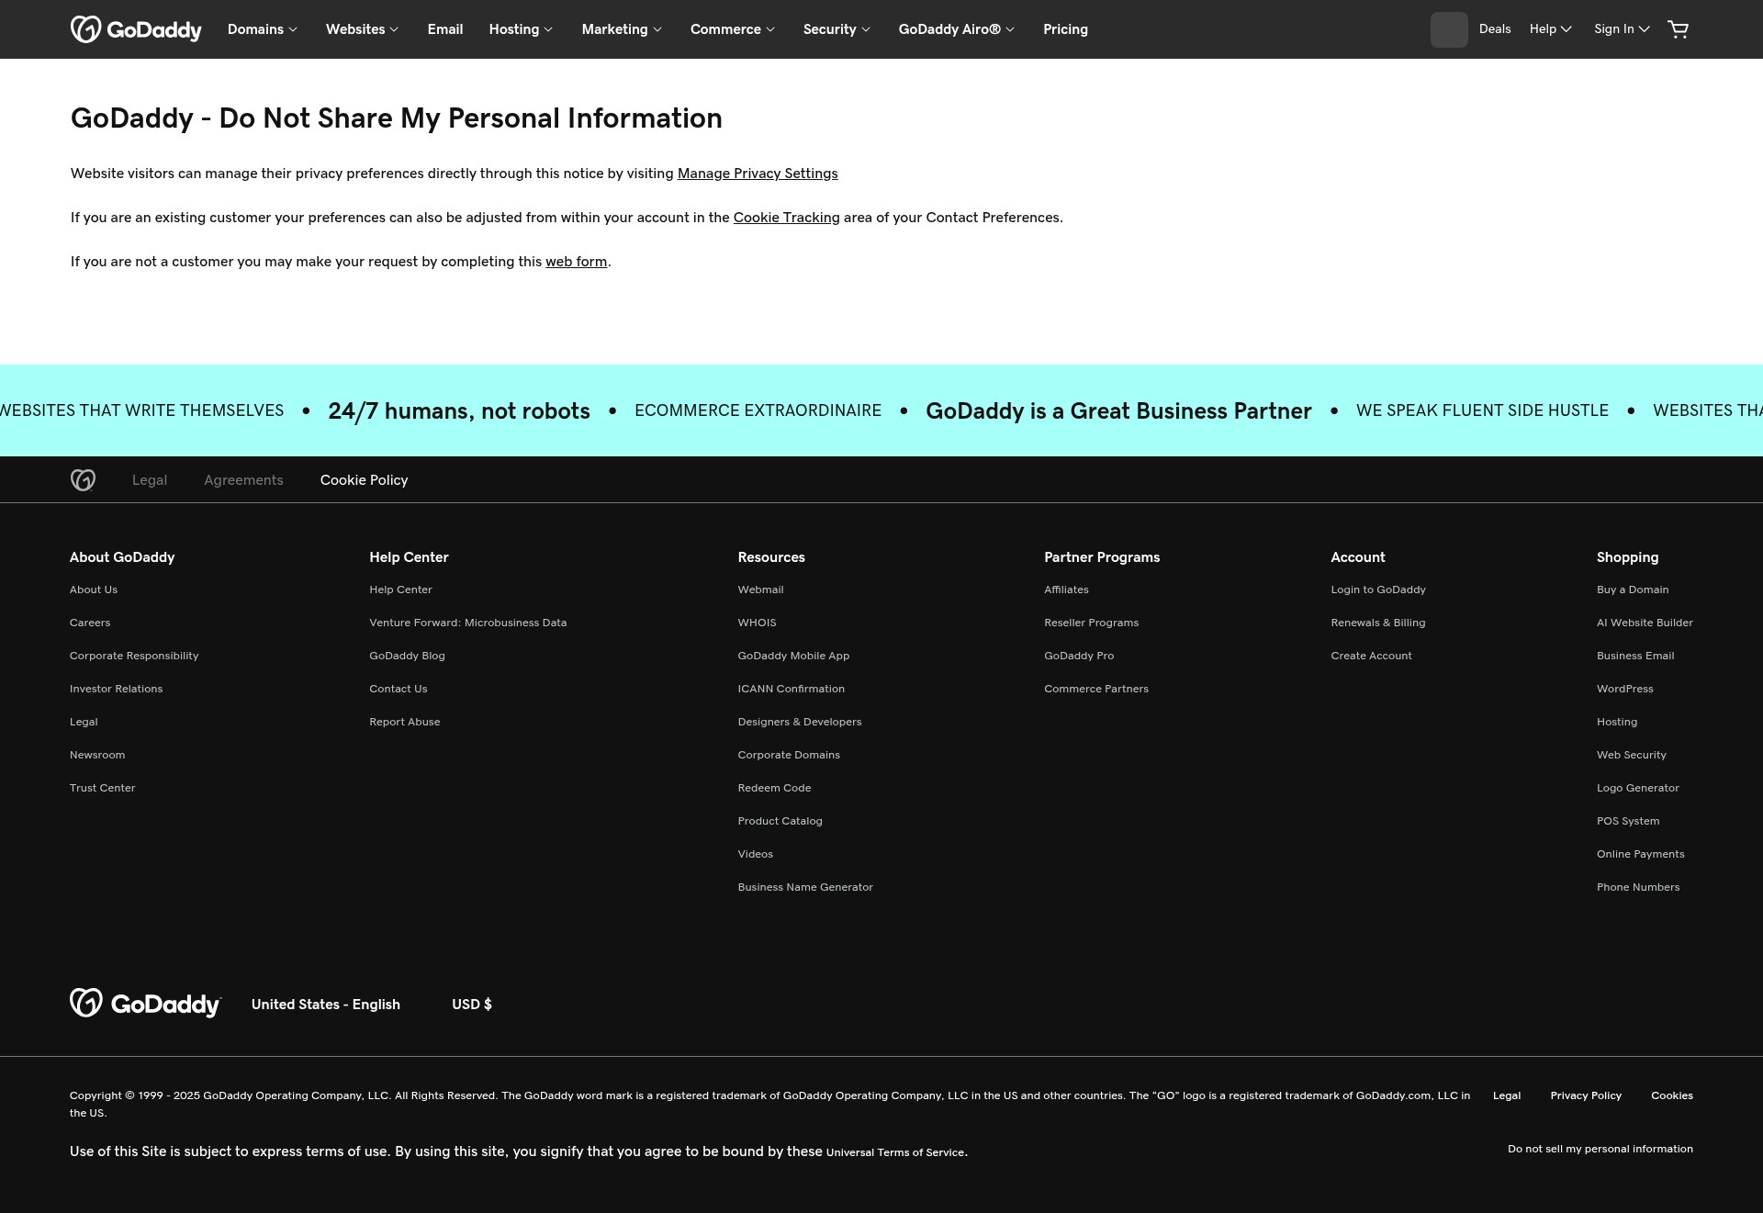
Task: Open About Us footer link
Action: coord(94,590)
